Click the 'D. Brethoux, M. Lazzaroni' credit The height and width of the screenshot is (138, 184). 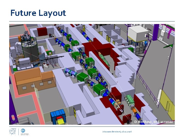153,122
